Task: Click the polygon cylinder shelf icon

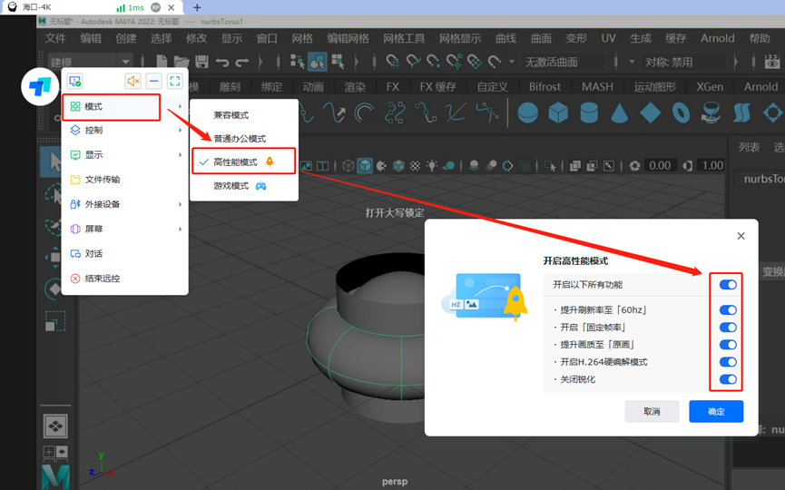Action: click(588, 113)
